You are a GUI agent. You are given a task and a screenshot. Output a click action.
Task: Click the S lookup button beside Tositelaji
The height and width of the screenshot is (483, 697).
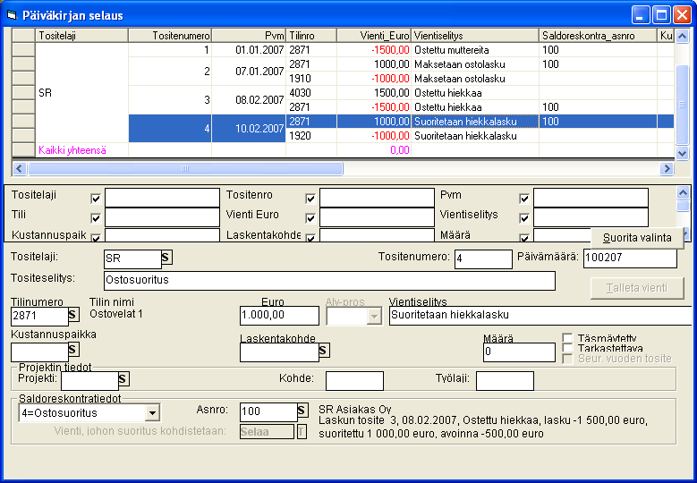166,257
